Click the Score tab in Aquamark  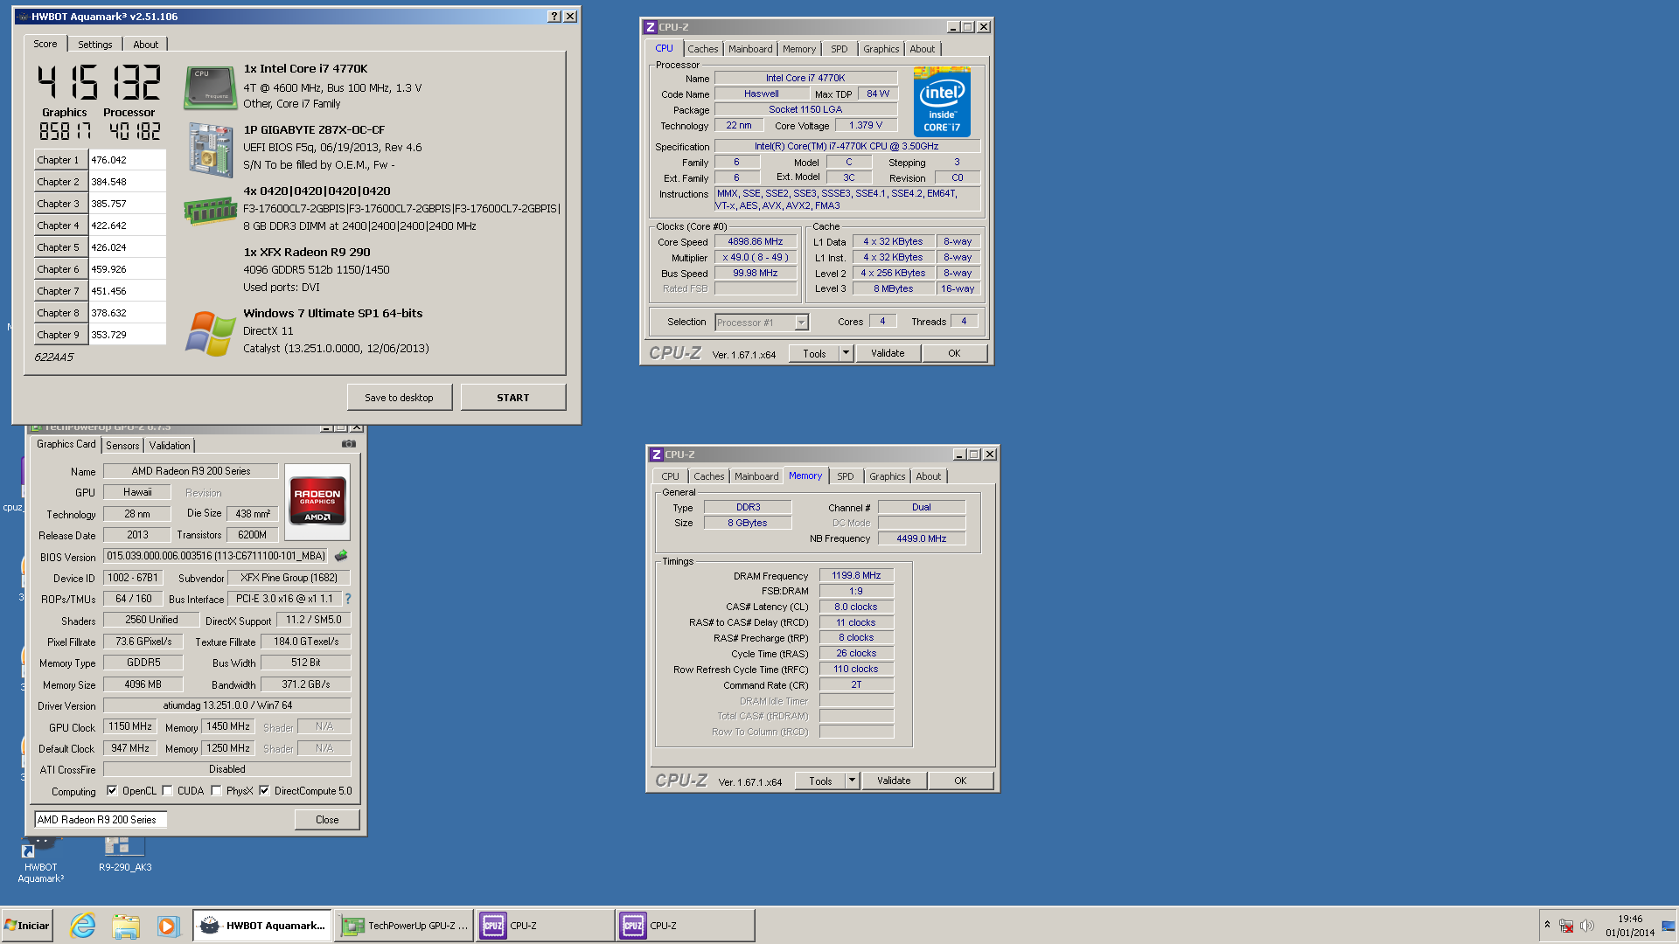tap(45, 44)
